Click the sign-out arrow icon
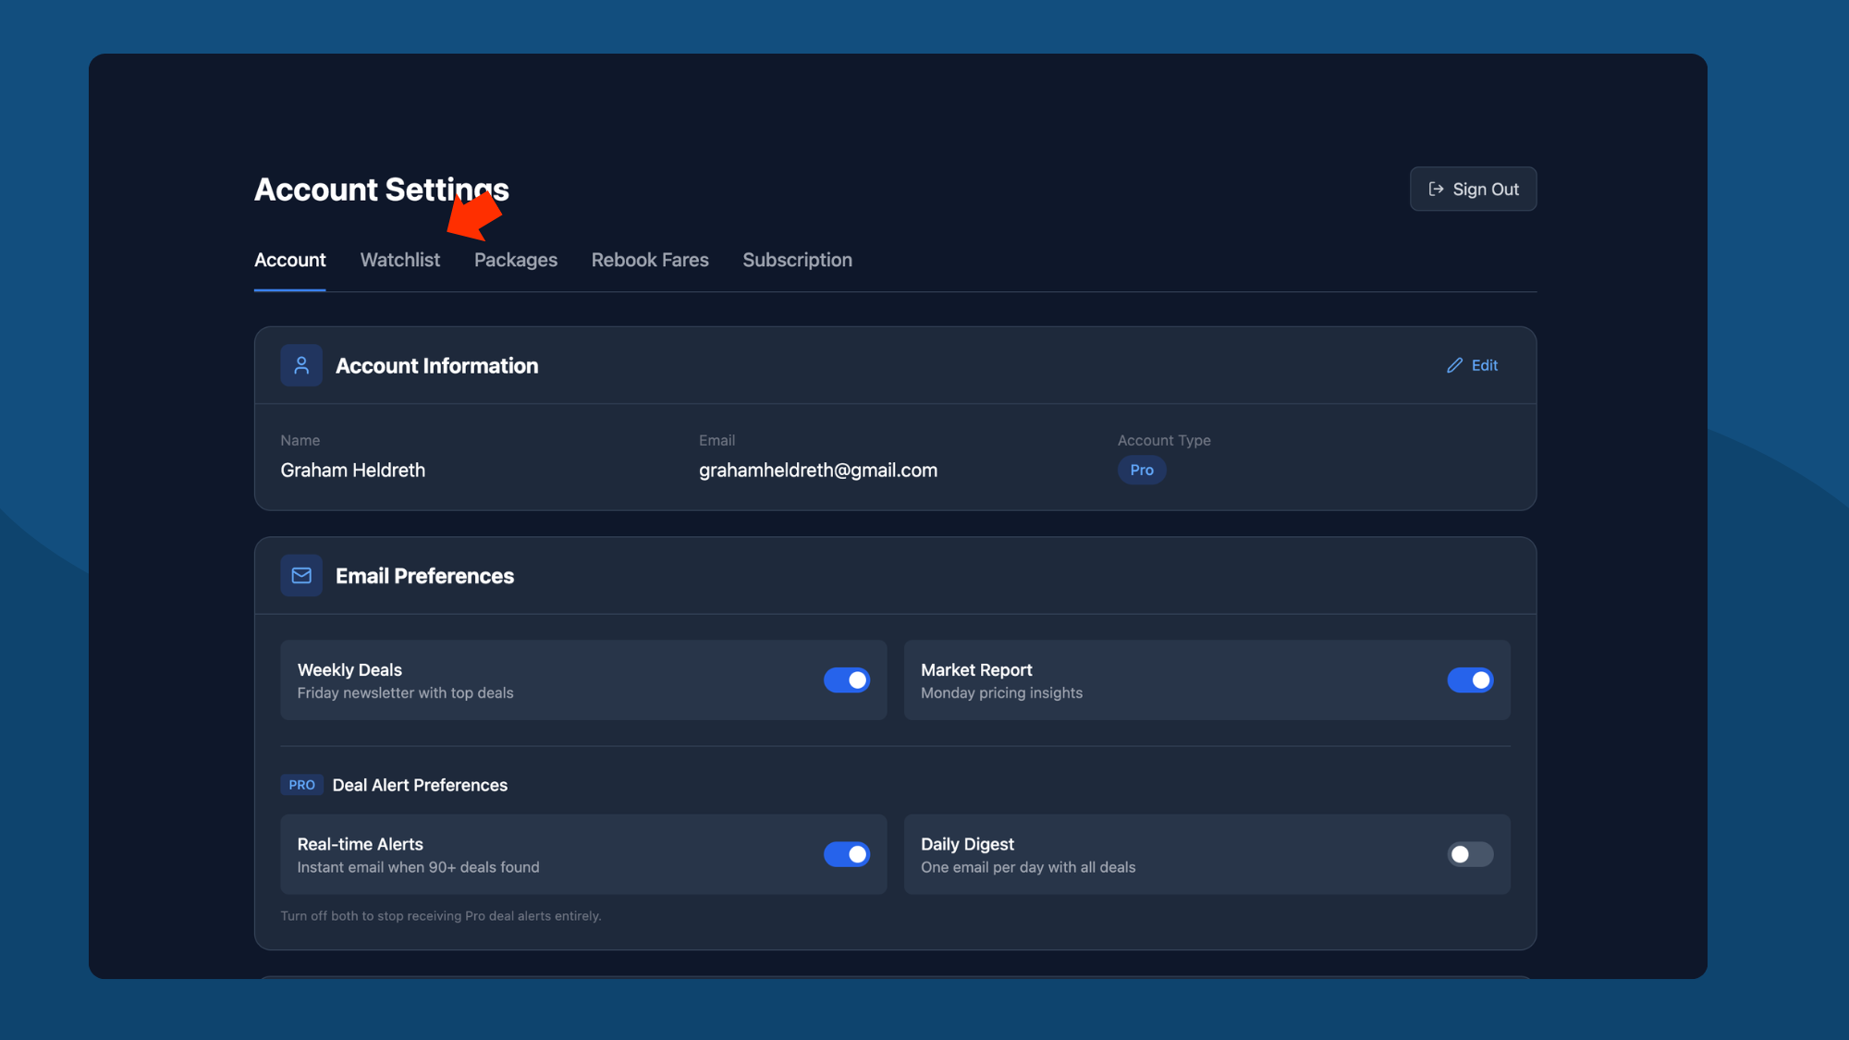The width and height of the screenshot is (1849, 1040). pos(1436,189)
